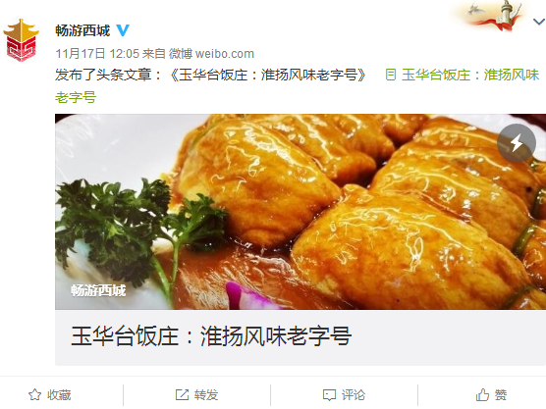Click the 收藏 favorite text button
The height and width of the screenshot is (409, 546).
pos(59,395)
